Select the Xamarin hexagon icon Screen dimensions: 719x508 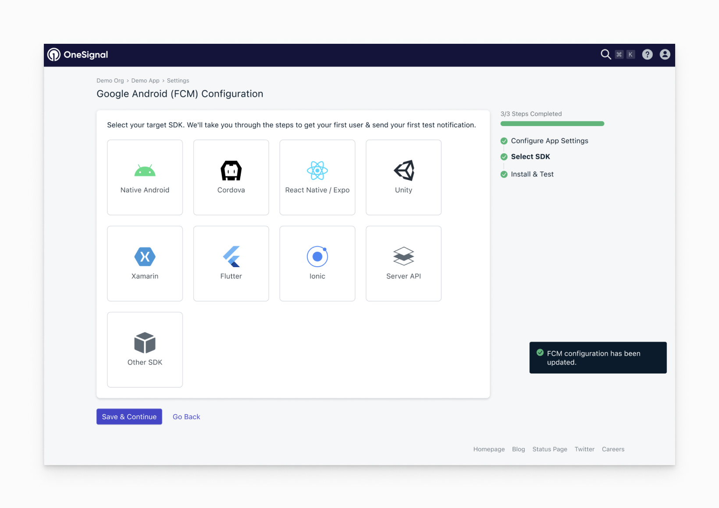point(145,257)
